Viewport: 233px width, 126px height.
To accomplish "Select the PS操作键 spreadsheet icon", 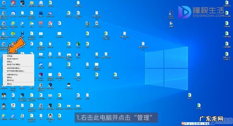I will tap(227, 23).
